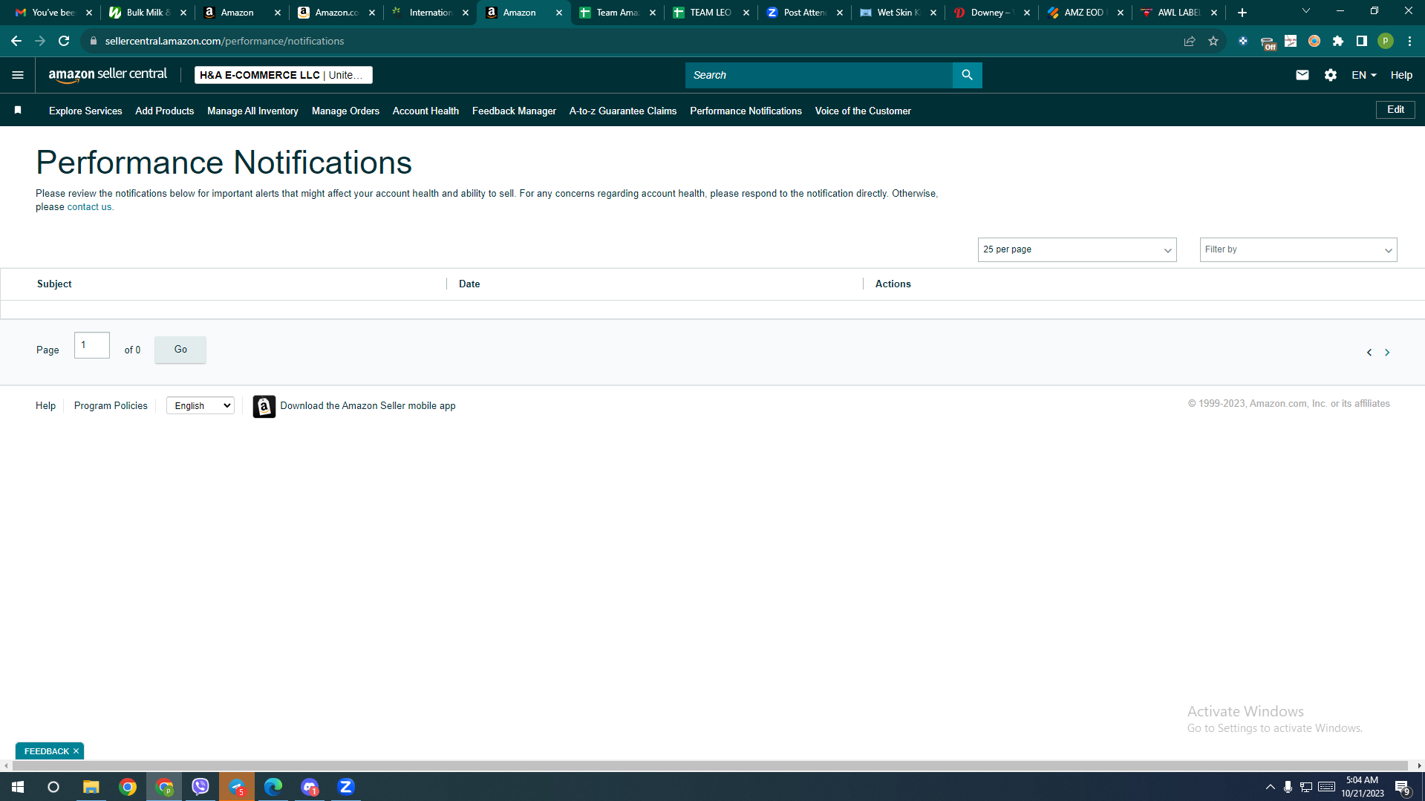1425x801 pixels.
Task: Open the Seller Central hamburger menu
Action: pyautogui.click(x=18, y=75)
